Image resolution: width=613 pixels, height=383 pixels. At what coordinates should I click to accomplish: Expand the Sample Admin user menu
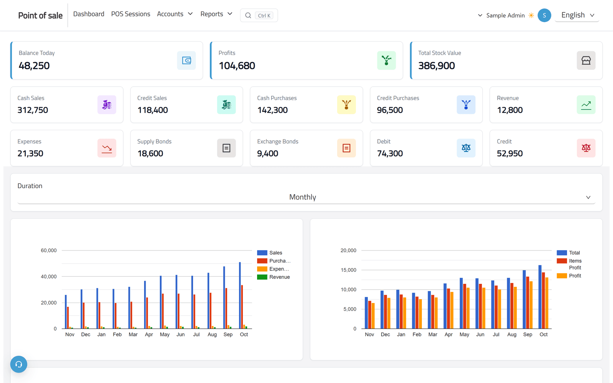(502, 15)
